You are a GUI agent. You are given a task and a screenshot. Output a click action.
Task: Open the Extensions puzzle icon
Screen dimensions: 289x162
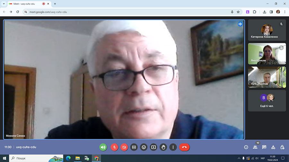point(255,12)
